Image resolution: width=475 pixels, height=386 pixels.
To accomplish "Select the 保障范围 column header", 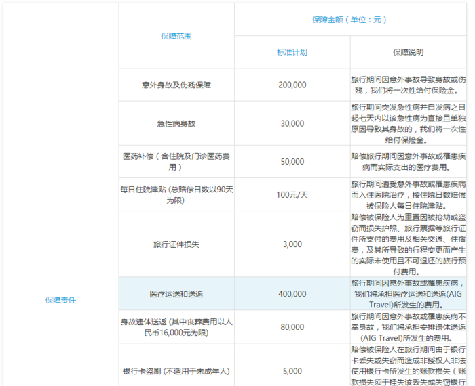I will (x=176, y=35).
